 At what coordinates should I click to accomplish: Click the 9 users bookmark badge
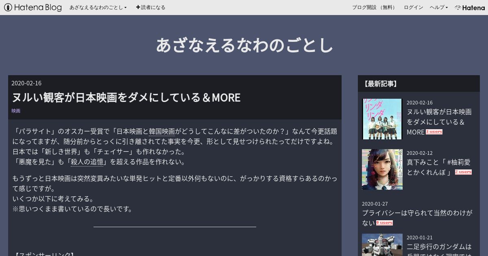click(384, 223)
